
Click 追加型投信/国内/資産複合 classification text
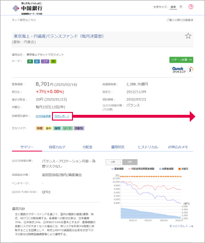tap(62, 175)
